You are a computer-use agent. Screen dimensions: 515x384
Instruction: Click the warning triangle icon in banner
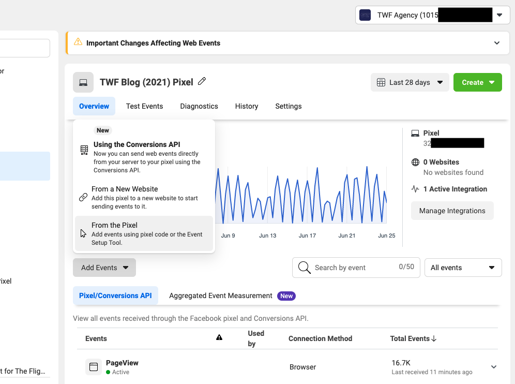click(x=78, y=42)
